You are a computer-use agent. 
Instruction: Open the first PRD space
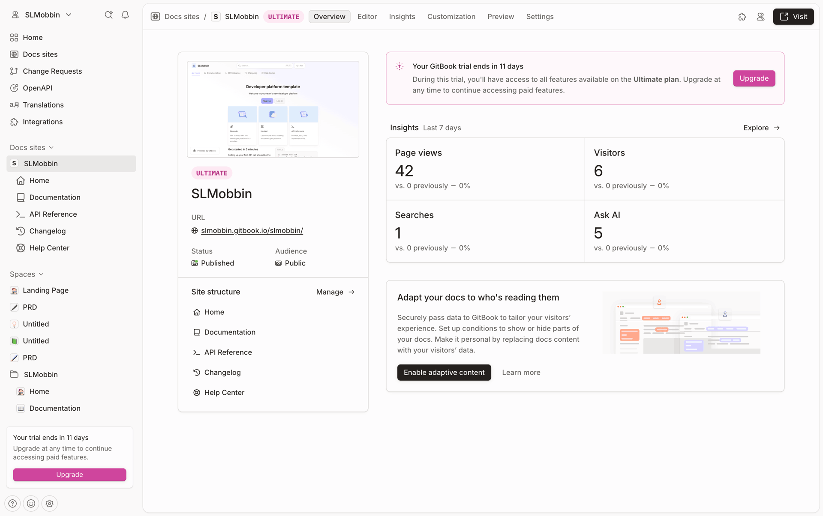(x=71, y=307)
